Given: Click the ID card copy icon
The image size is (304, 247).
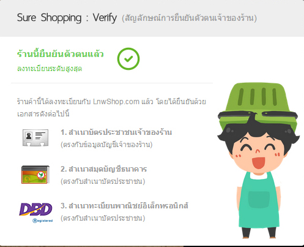Looking at the screenshot, I should click(35, 138).
